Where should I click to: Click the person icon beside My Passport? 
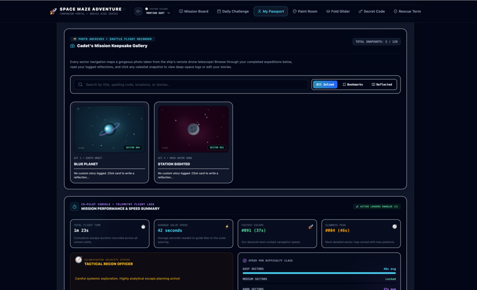pyautogui.click(x=259, y=11)
